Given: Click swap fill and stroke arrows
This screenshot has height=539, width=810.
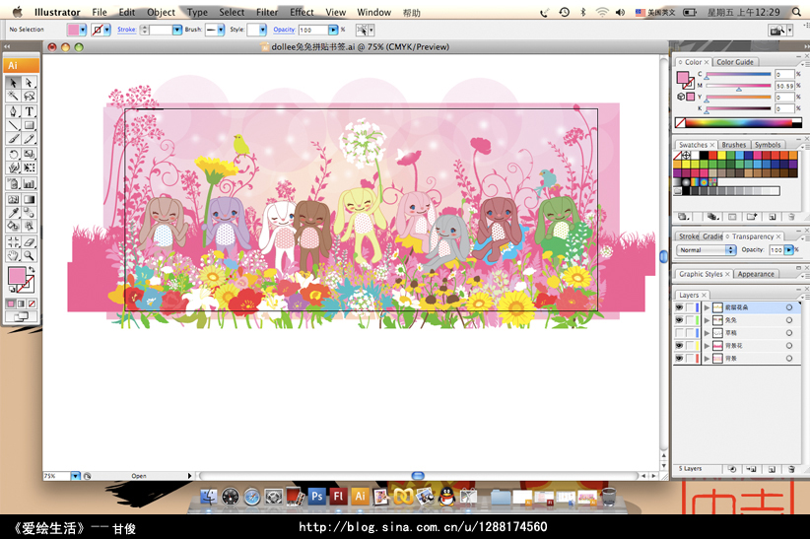Looking at the screenshot, I should [x=32, y=270].
